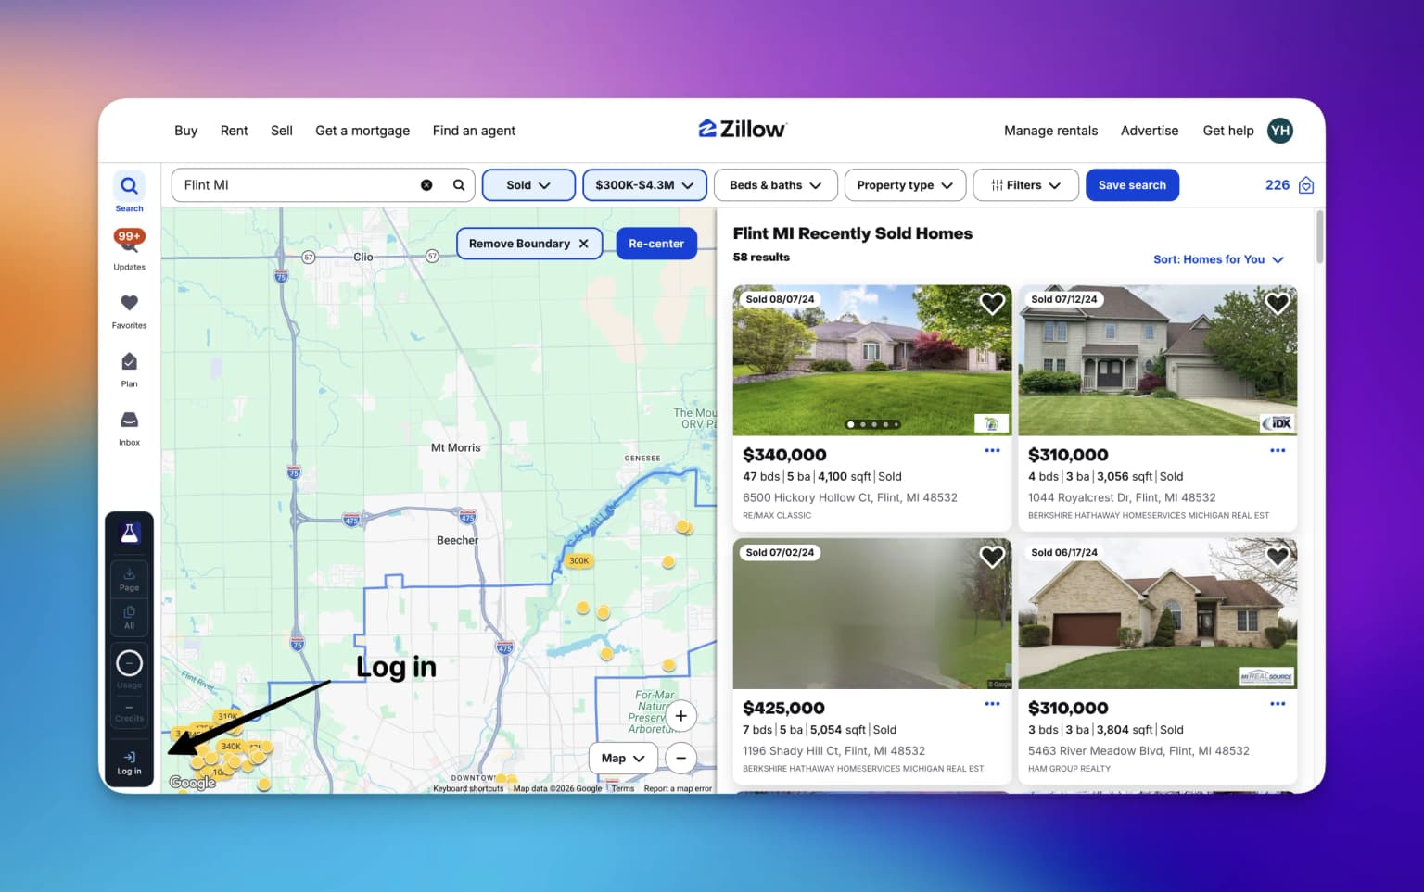Open the Search tab in the sidebar

pos(129,193)
